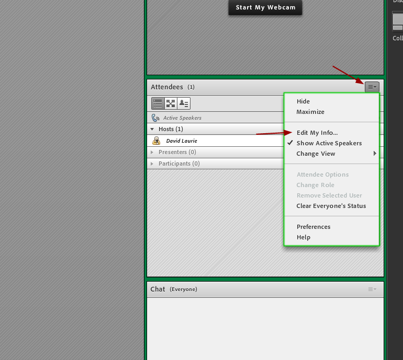Image resolution: width=403 pixels, height=360 pixels.
Task: Click the Active Speakers phone icon
Action: coord(155,118)
